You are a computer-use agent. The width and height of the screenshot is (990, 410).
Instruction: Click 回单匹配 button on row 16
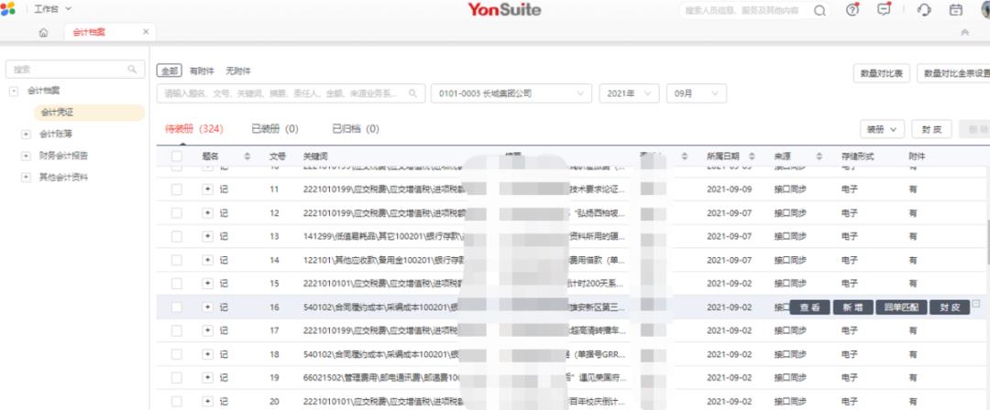901,307
